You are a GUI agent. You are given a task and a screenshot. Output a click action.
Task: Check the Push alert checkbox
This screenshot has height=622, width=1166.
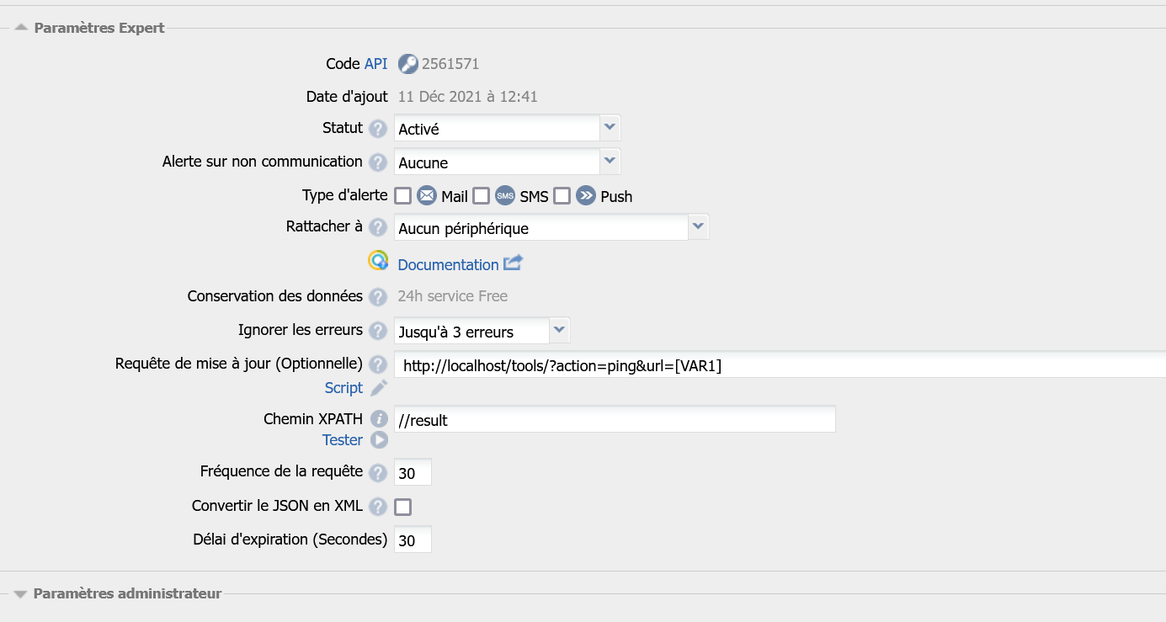click(x=562, y=195)
